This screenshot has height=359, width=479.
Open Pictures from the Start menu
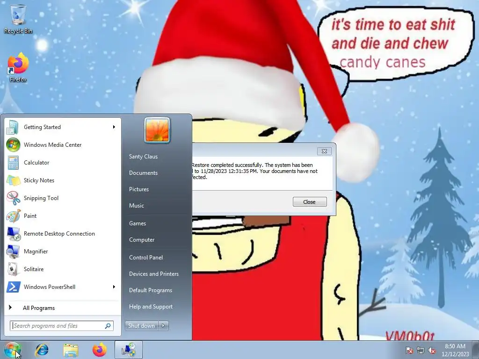tap(139, 189)
